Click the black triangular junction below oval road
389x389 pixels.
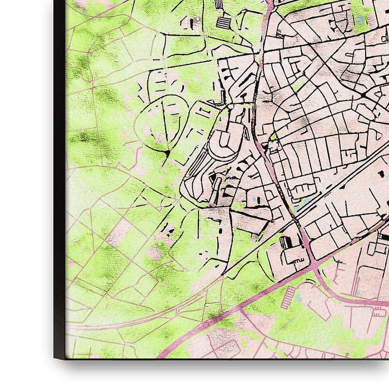[167, 152]
